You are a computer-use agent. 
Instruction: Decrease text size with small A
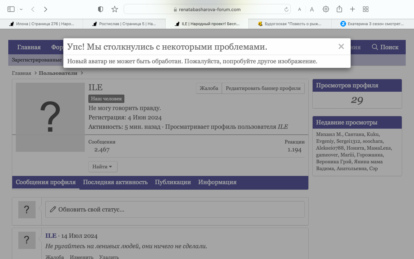[x=299, y=10]
